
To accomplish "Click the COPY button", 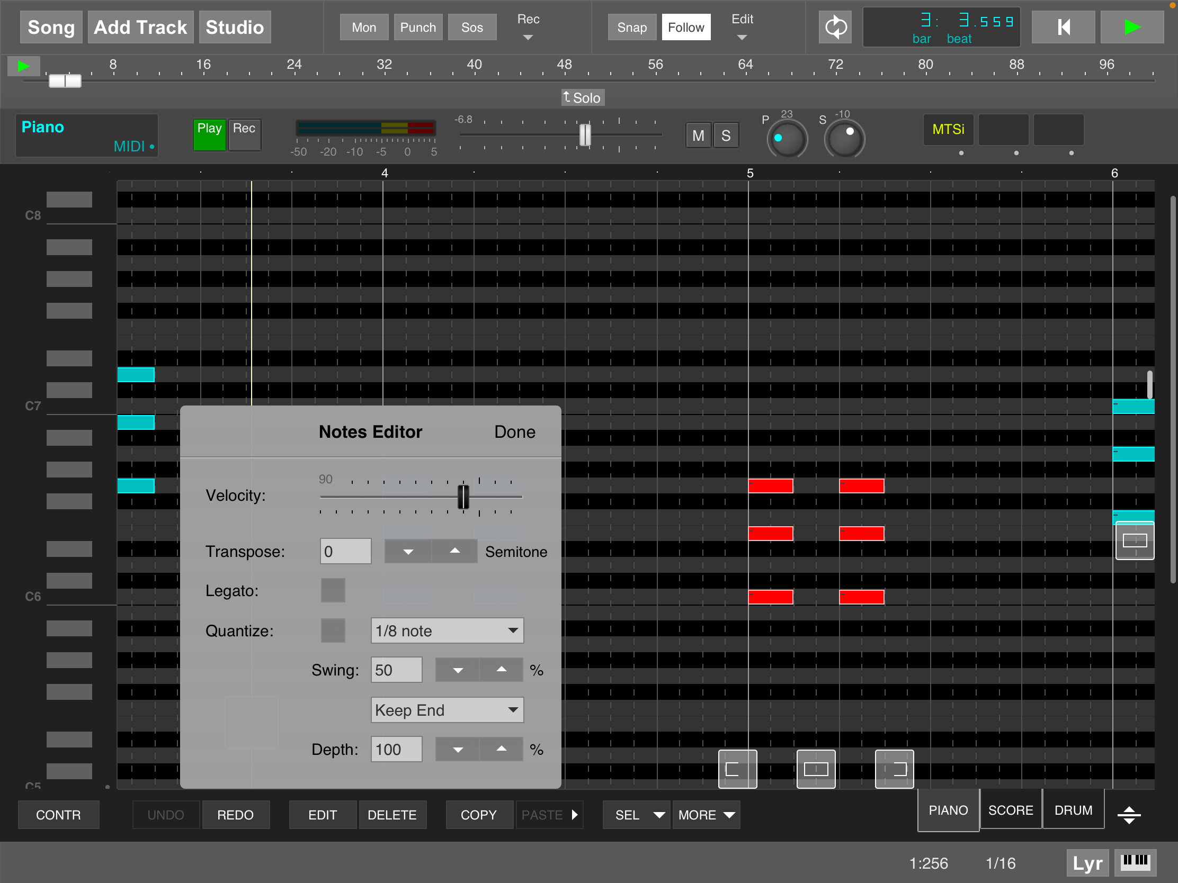I will [479, 814].
